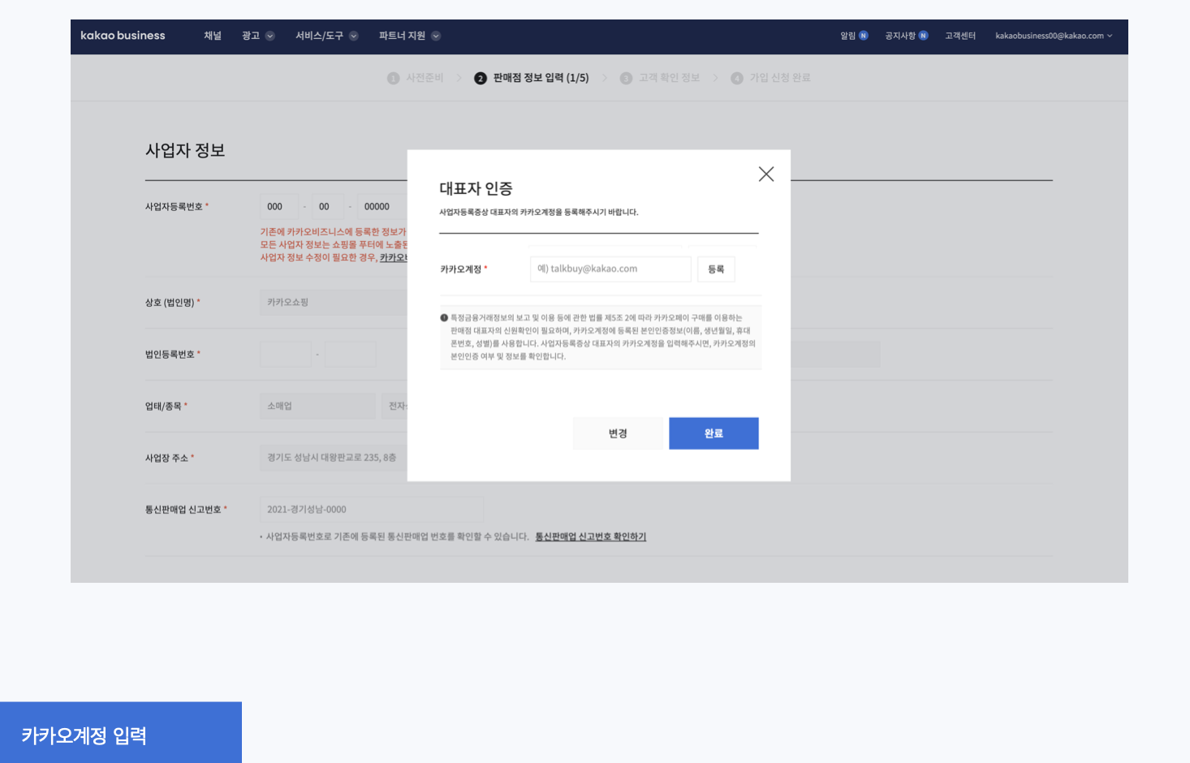Click the 사전준비 step
Viewport: 1190px width, 763px height.
coord(416,78)
